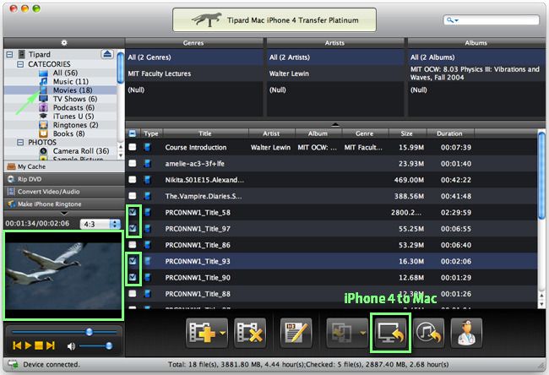The height and width of the screenshot is (375, 549).
Task: Open Convert Video/Audio tool
Action: tap(64, 192)
